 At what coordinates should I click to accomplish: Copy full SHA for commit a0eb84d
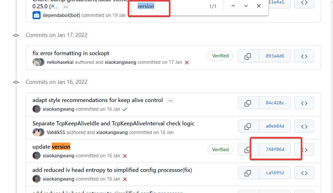[248, 126]
